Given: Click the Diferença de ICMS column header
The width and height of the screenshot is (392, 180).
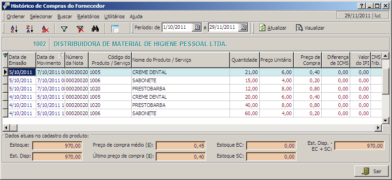Looking at the screenshot, I should click(336, 60).
